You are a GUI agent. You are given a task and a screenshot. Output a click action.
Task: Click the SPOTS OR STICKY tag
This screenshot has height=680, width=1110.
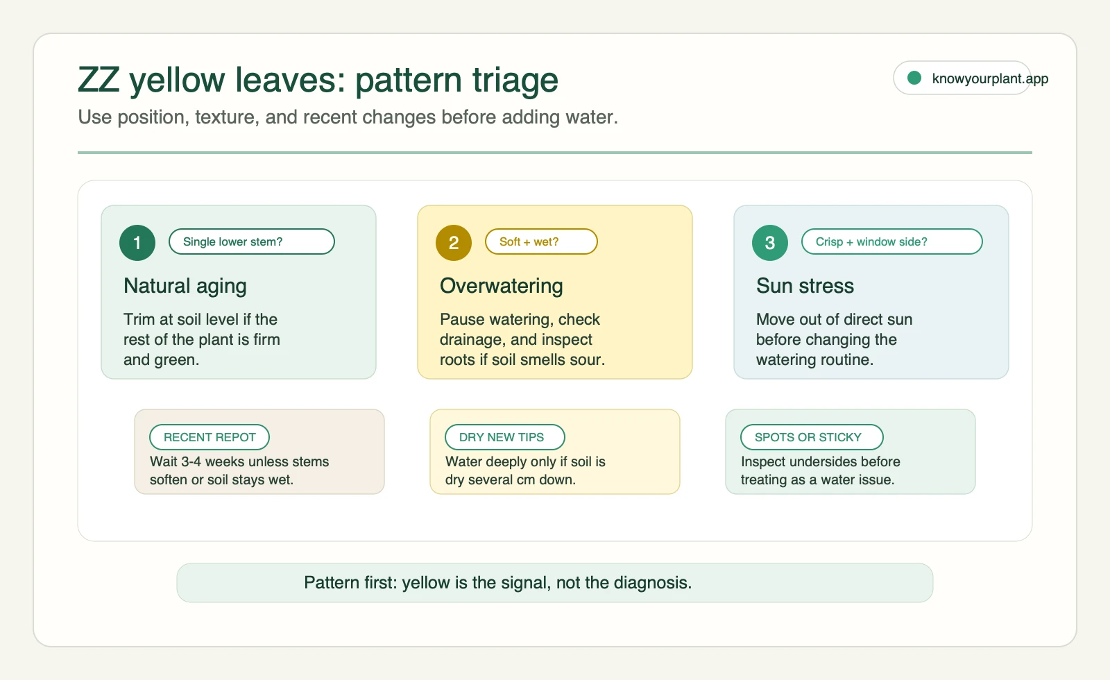tap(812, 437)
